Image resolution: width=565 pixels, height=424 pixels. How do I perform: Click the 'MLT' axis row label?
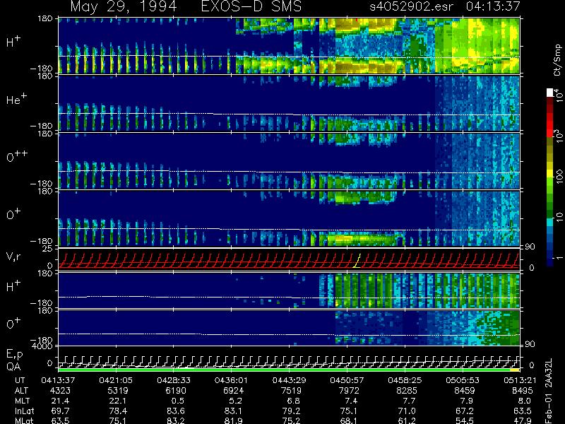click(22, 401)
